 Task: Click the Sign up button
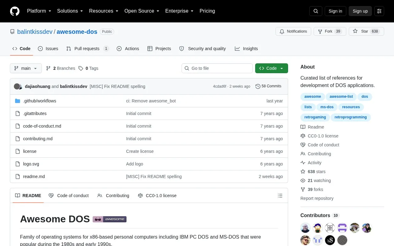click(x=360, y=11)
